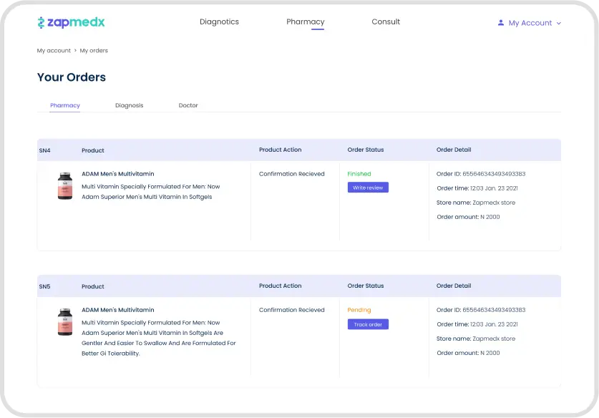
Task: Click Order ID in SN5 order
Action: (481, 310)
